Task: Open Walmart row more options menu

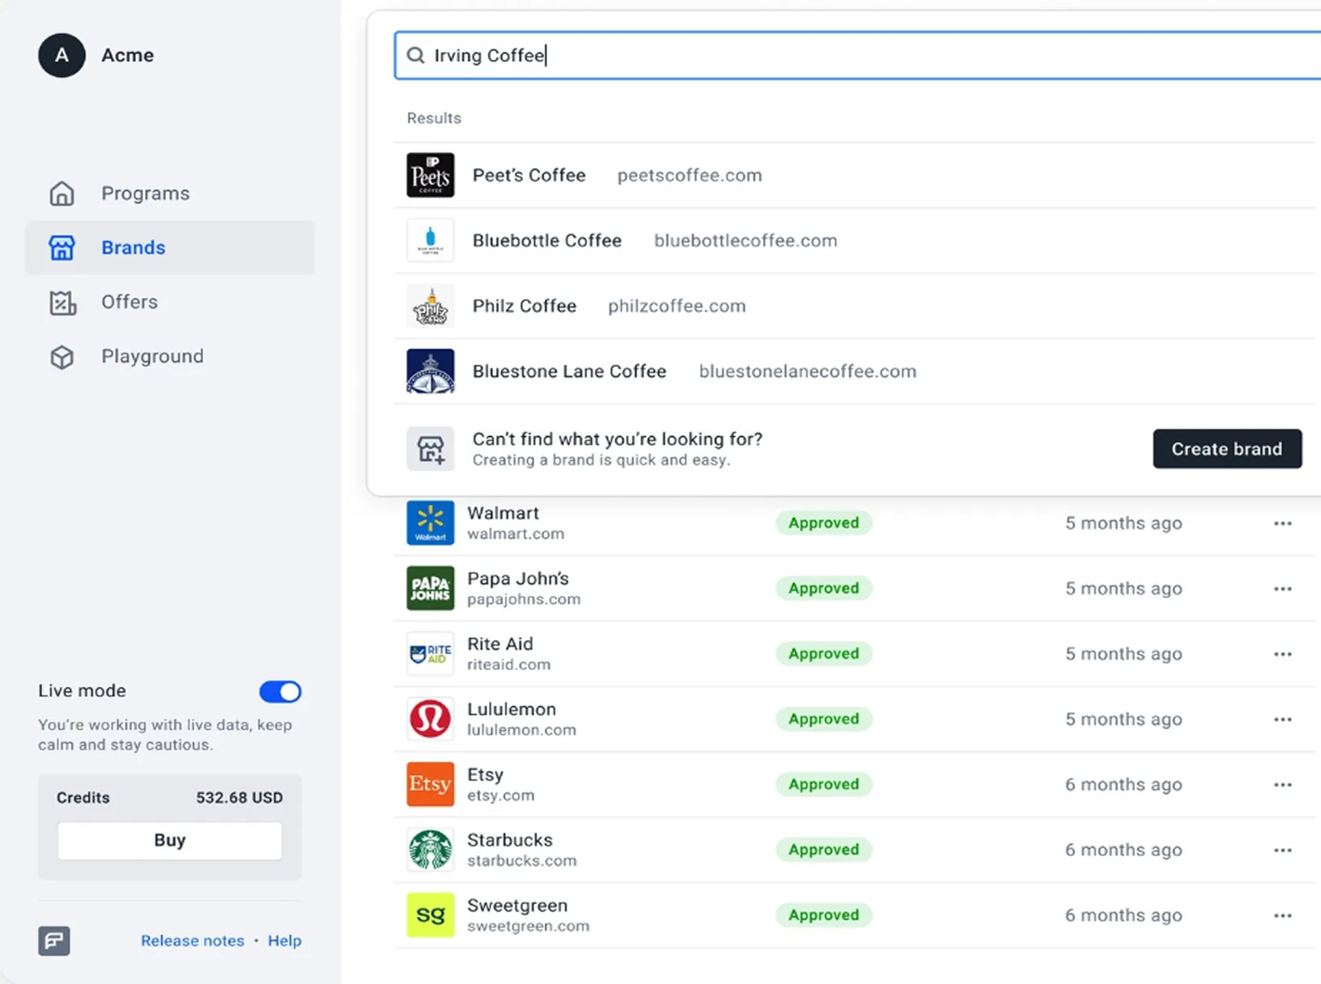Action: (x=1282, y=524)
